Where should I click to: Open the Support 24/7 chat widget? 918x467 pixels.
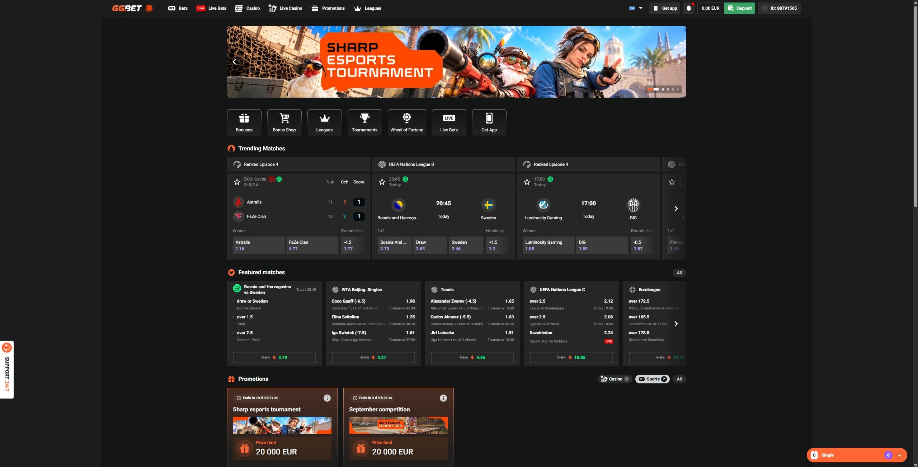7,369
